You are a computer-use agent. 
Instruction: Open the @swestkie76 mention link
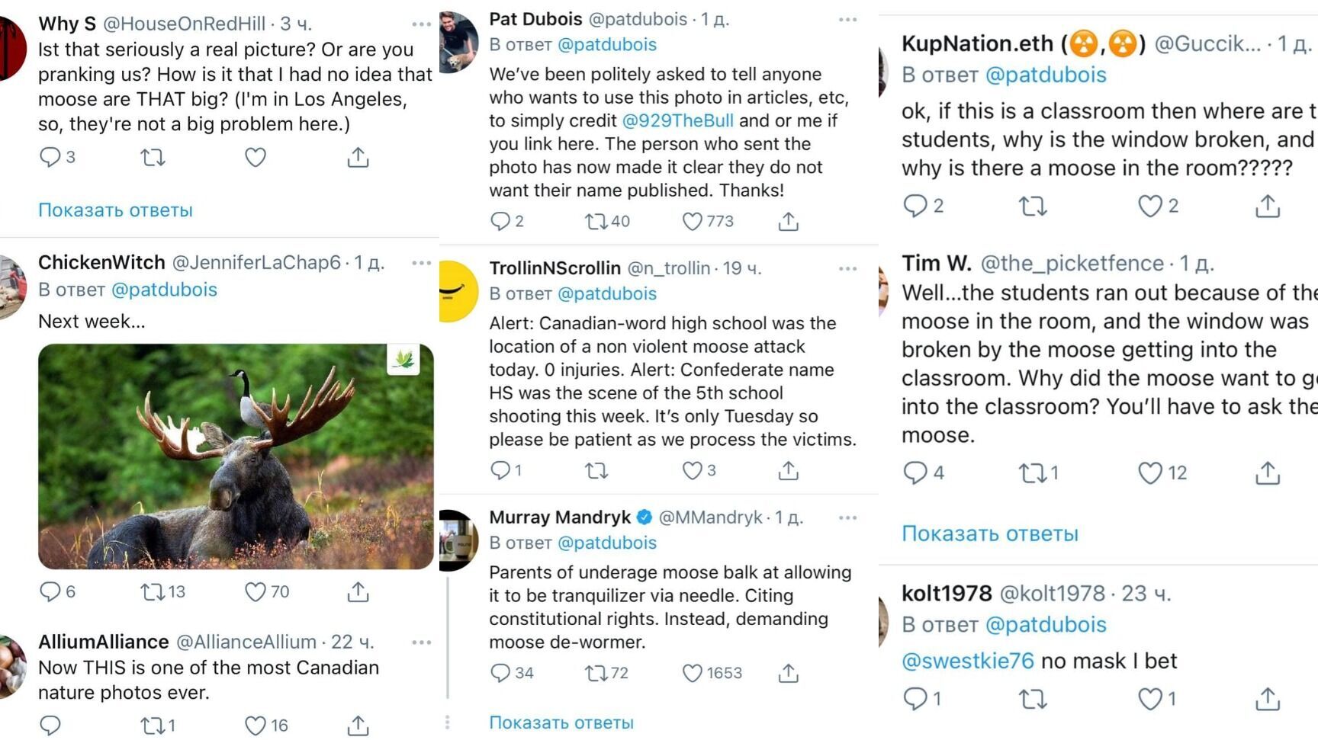pyautogui.click(x=967, y=660)
